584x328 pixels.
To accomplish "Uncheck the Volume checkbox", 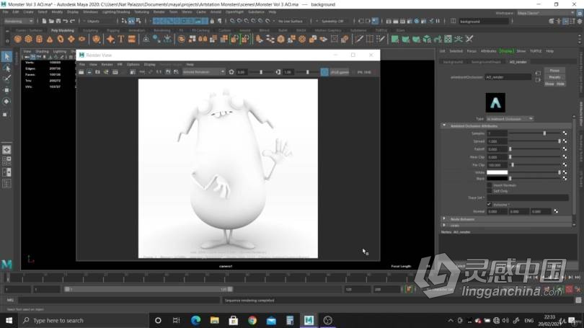I will [490, 205].
